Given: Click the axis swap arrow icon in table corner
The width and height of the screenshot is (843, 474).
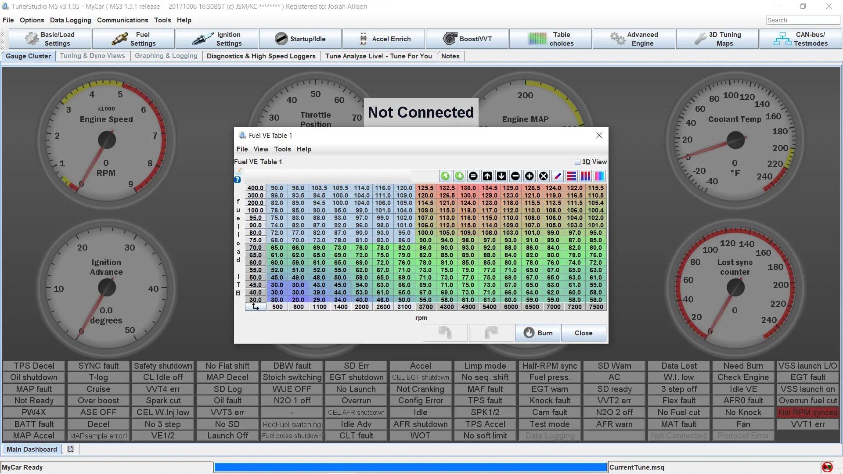Looking at the screenshot, I should (256, 307).
